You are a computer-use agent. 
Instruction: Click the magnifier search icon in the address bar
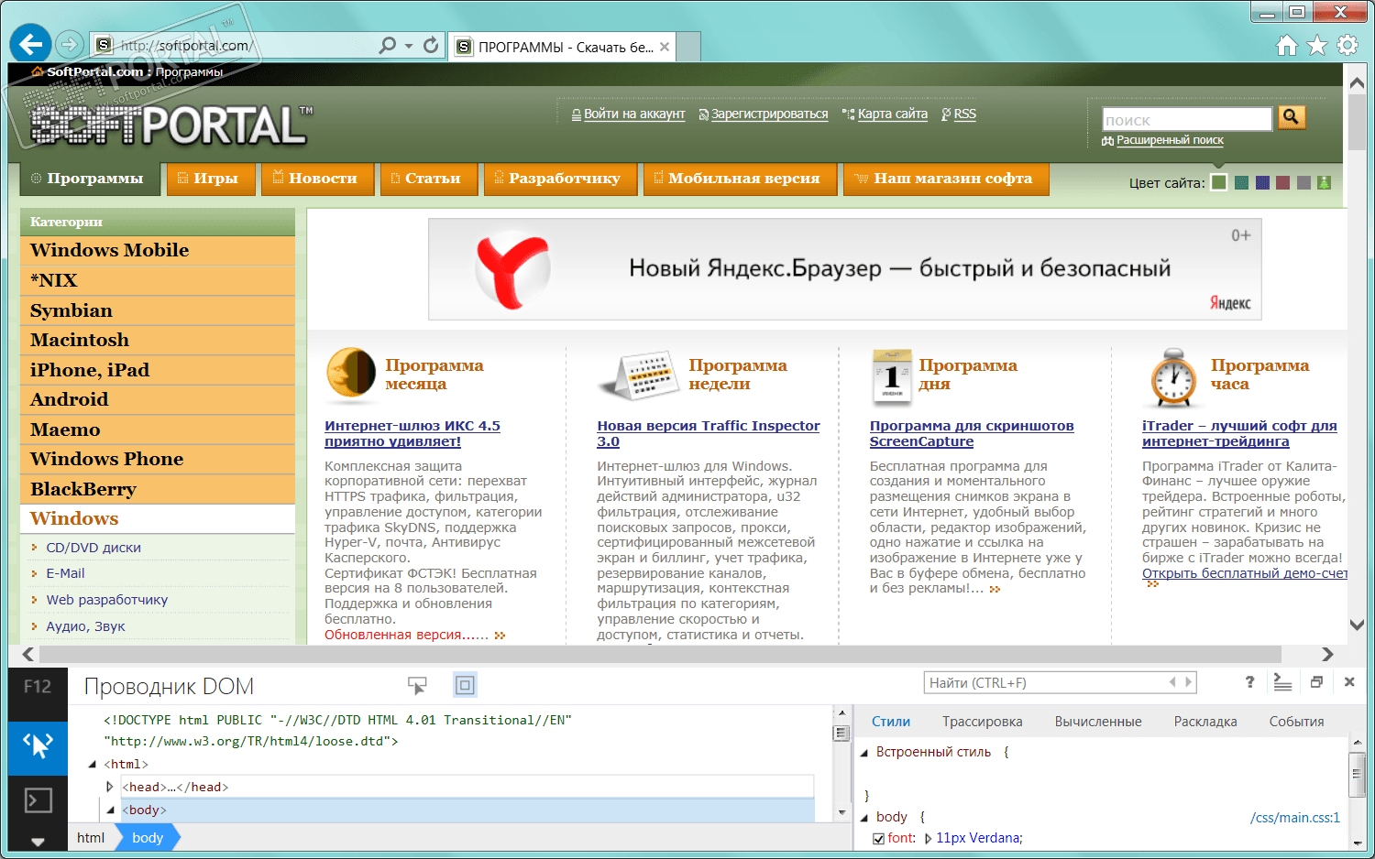[388, 45]
